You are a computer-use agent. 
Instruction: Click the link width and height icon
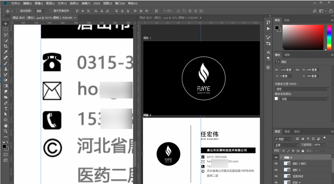(297, 70)
